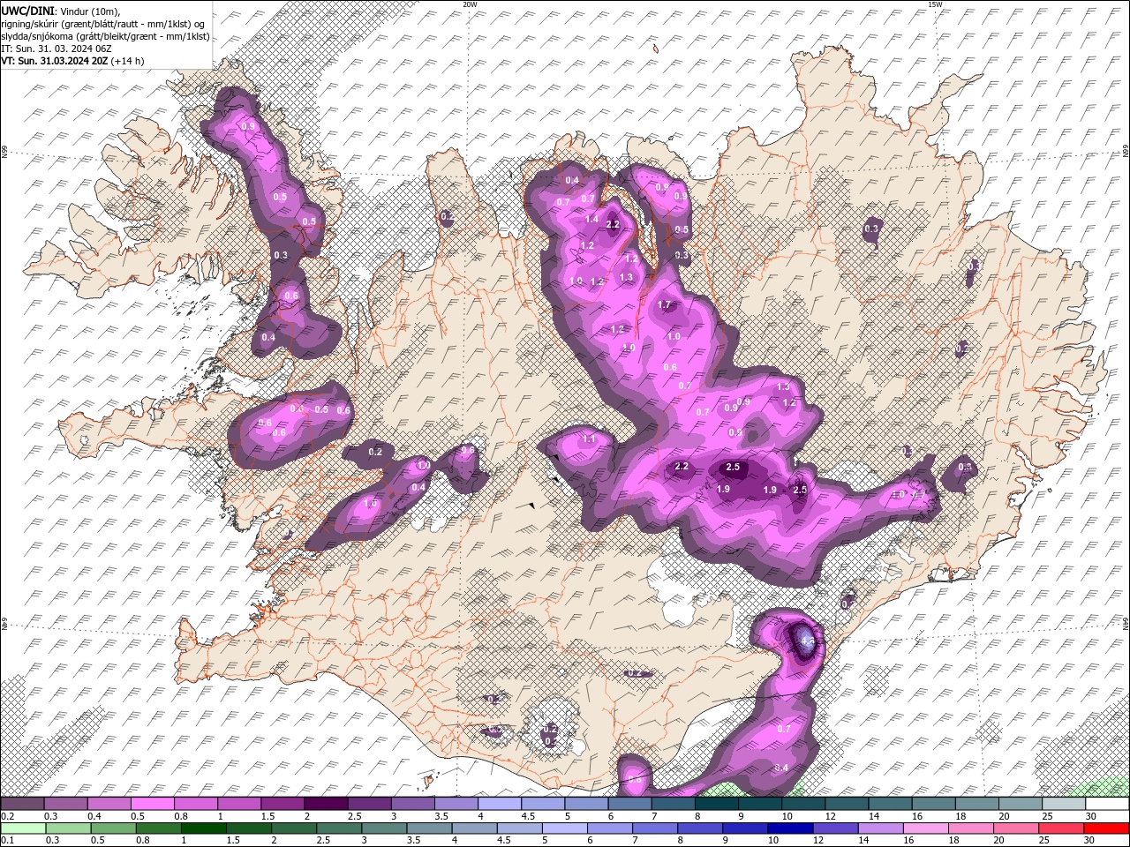Click the white swatch labeled 30 in upper legend row
This screenshot has height=847, width=1130.
(x=1107, y=804)
